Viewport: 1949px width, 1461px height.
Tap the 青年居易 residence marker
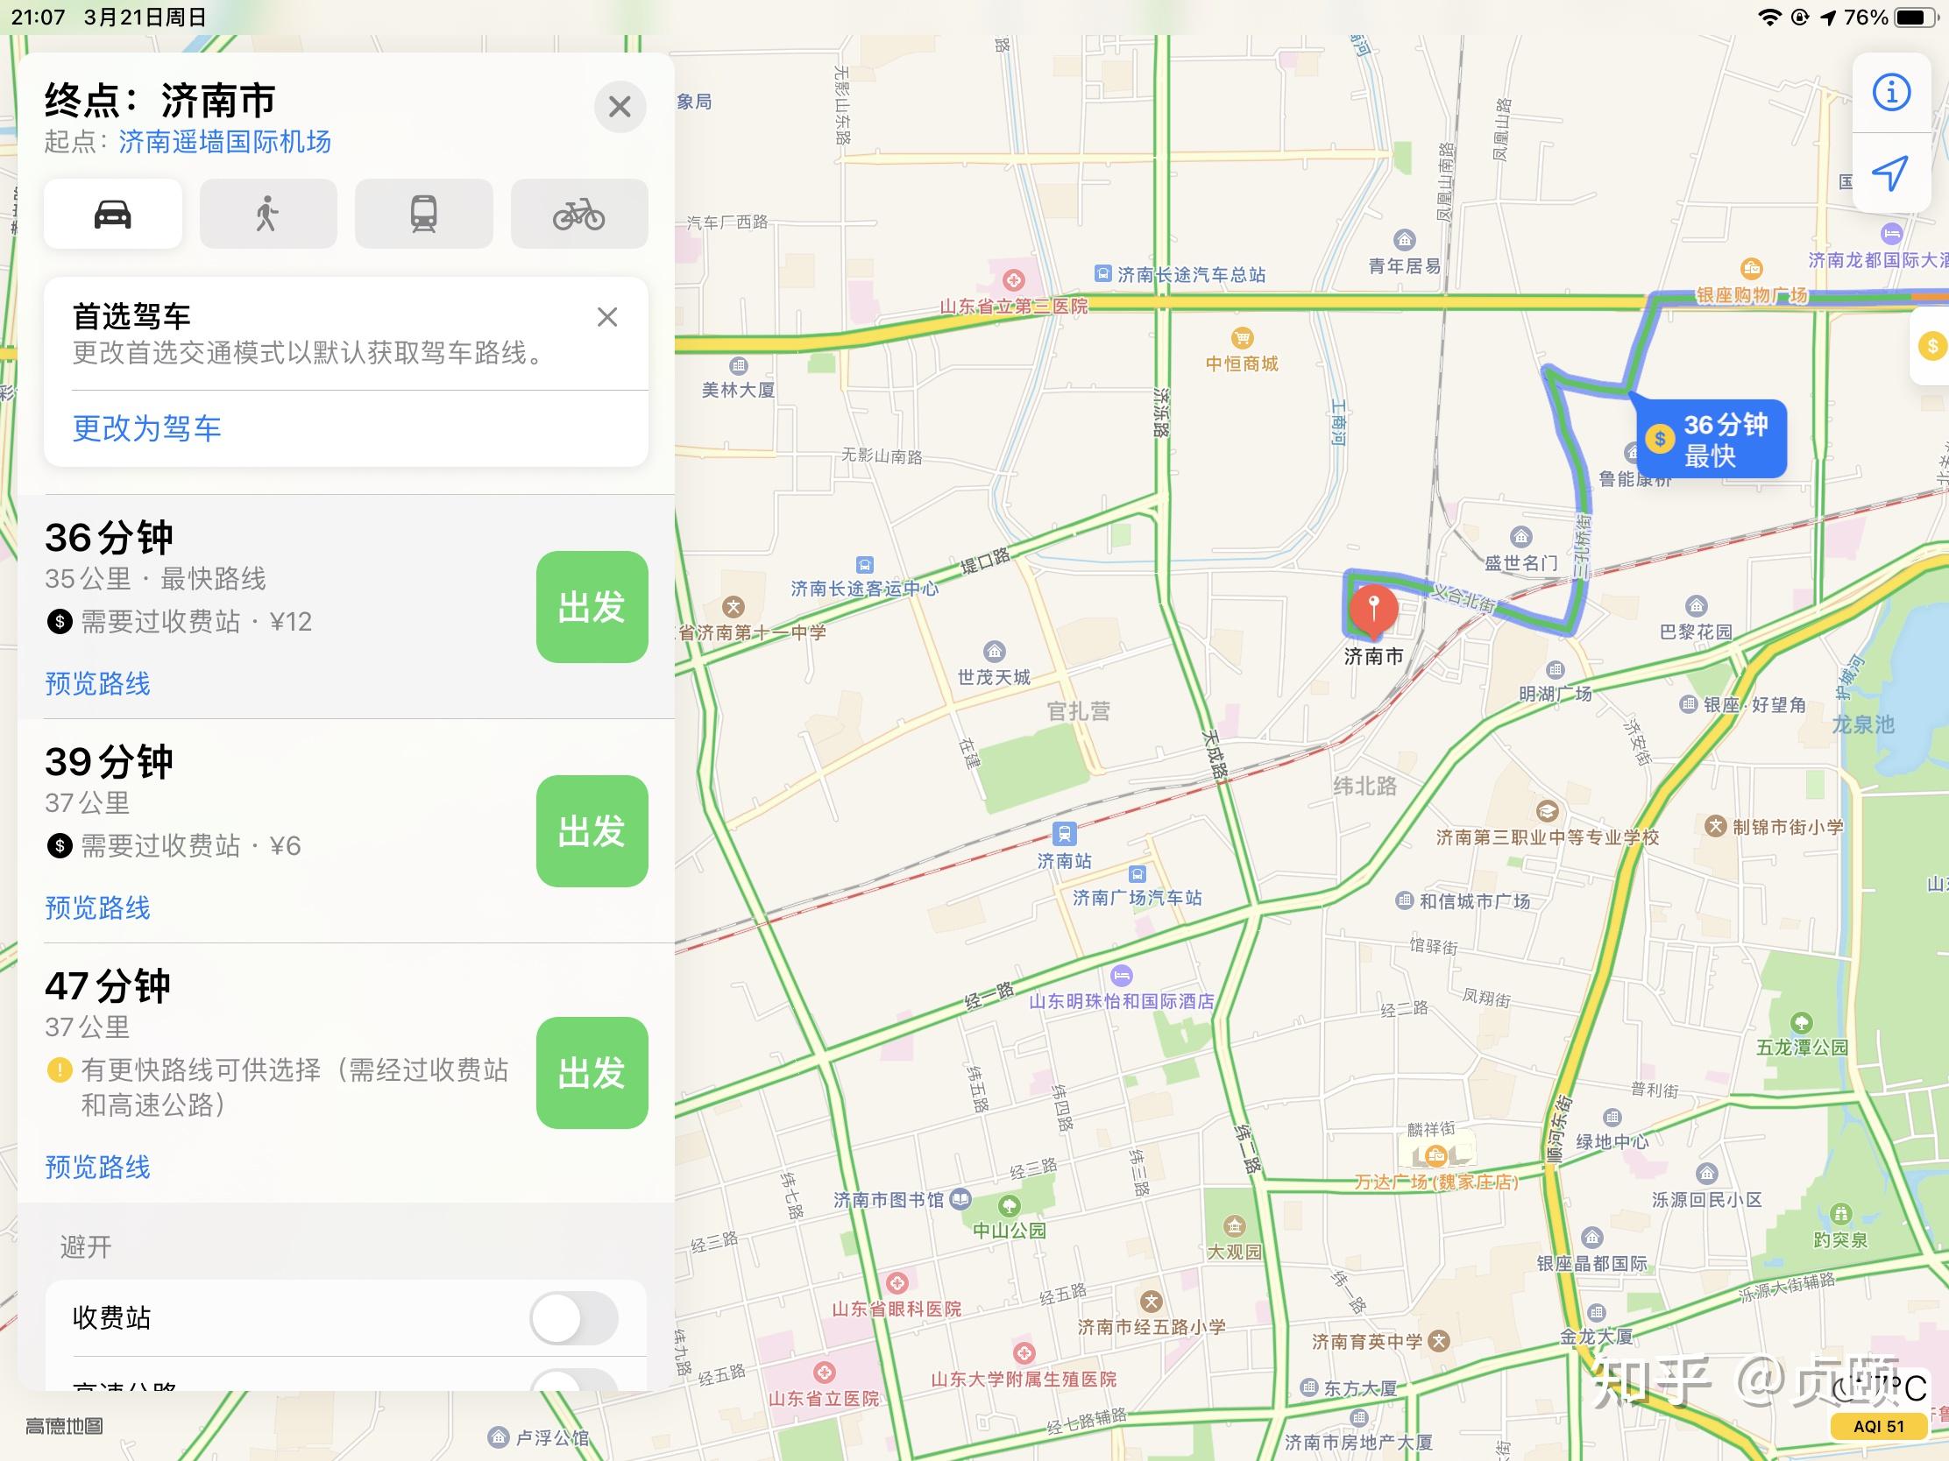1405,239
